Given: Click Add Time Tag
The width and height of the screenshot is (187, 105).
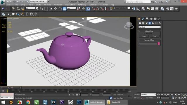Looking at the screenshot, I should click(118, 98).
